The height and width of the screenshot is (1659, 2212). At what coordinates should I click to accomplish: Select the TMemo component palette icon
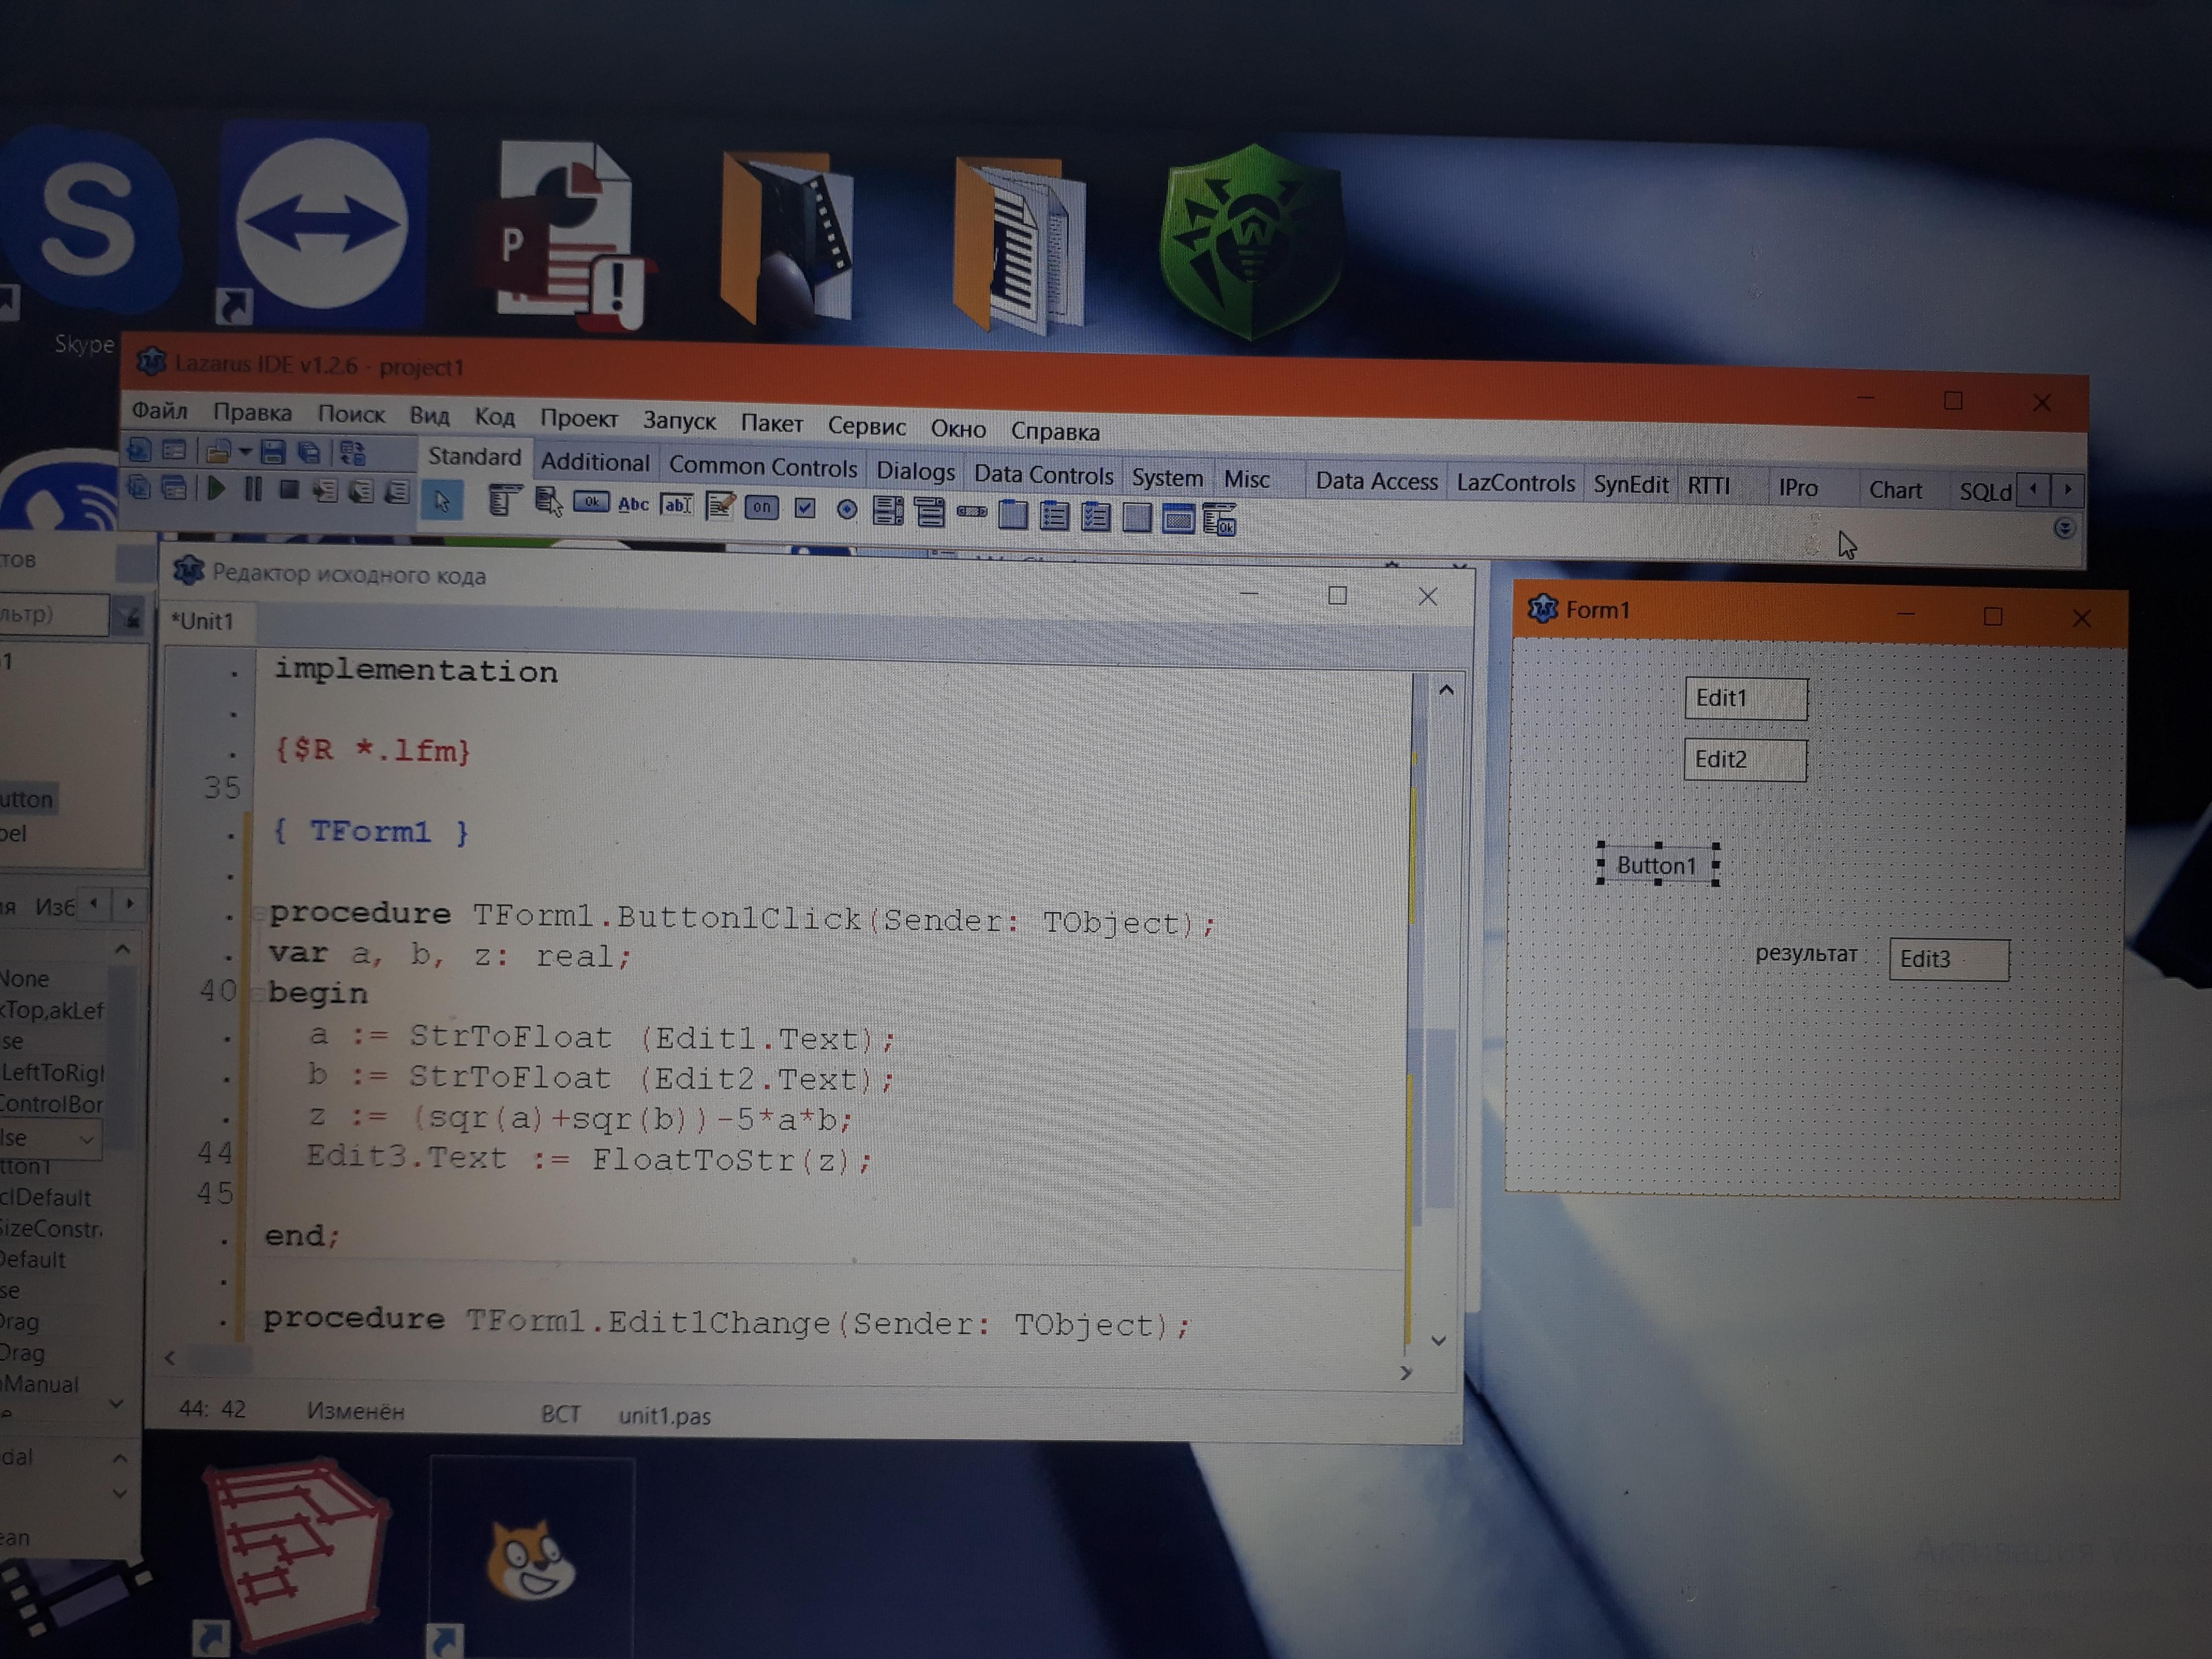tap(719, 507)
